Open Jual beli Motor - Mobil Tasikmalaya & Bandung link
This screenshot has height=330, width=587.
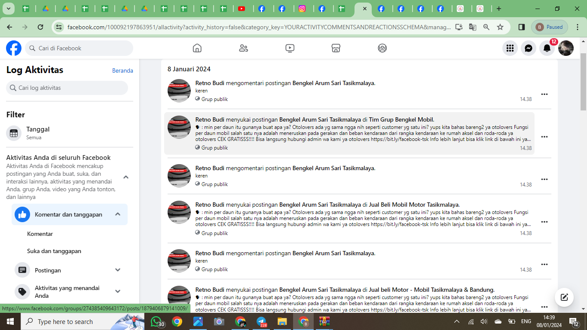pos(431,290)
